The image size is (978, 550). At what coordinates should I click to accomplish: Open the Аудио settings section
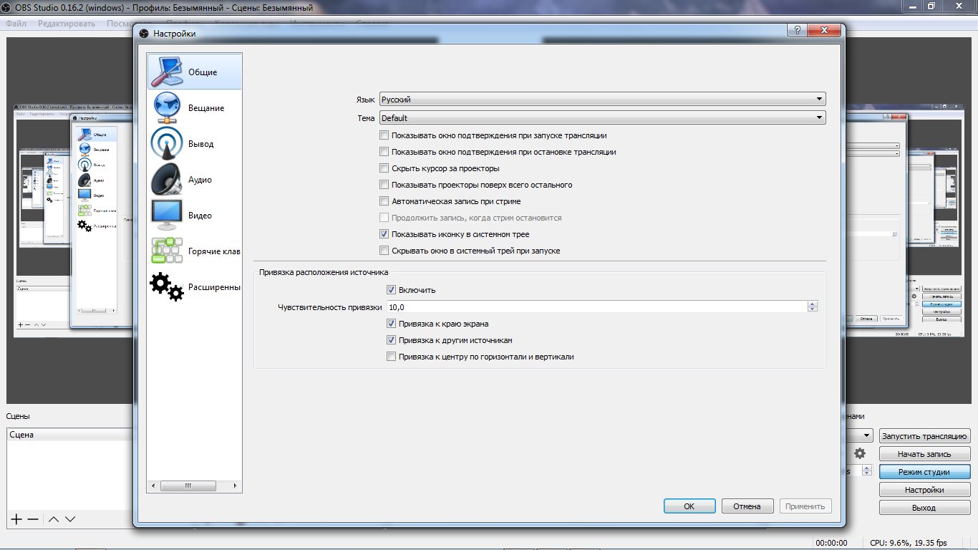pos(194,179)
